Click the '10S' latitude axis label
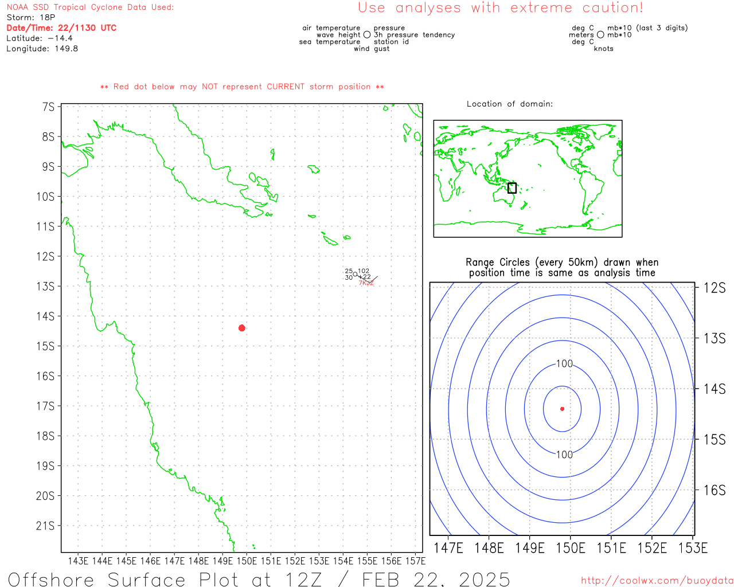The height and width of the screenshot is (587, 734). coord(46,197)
